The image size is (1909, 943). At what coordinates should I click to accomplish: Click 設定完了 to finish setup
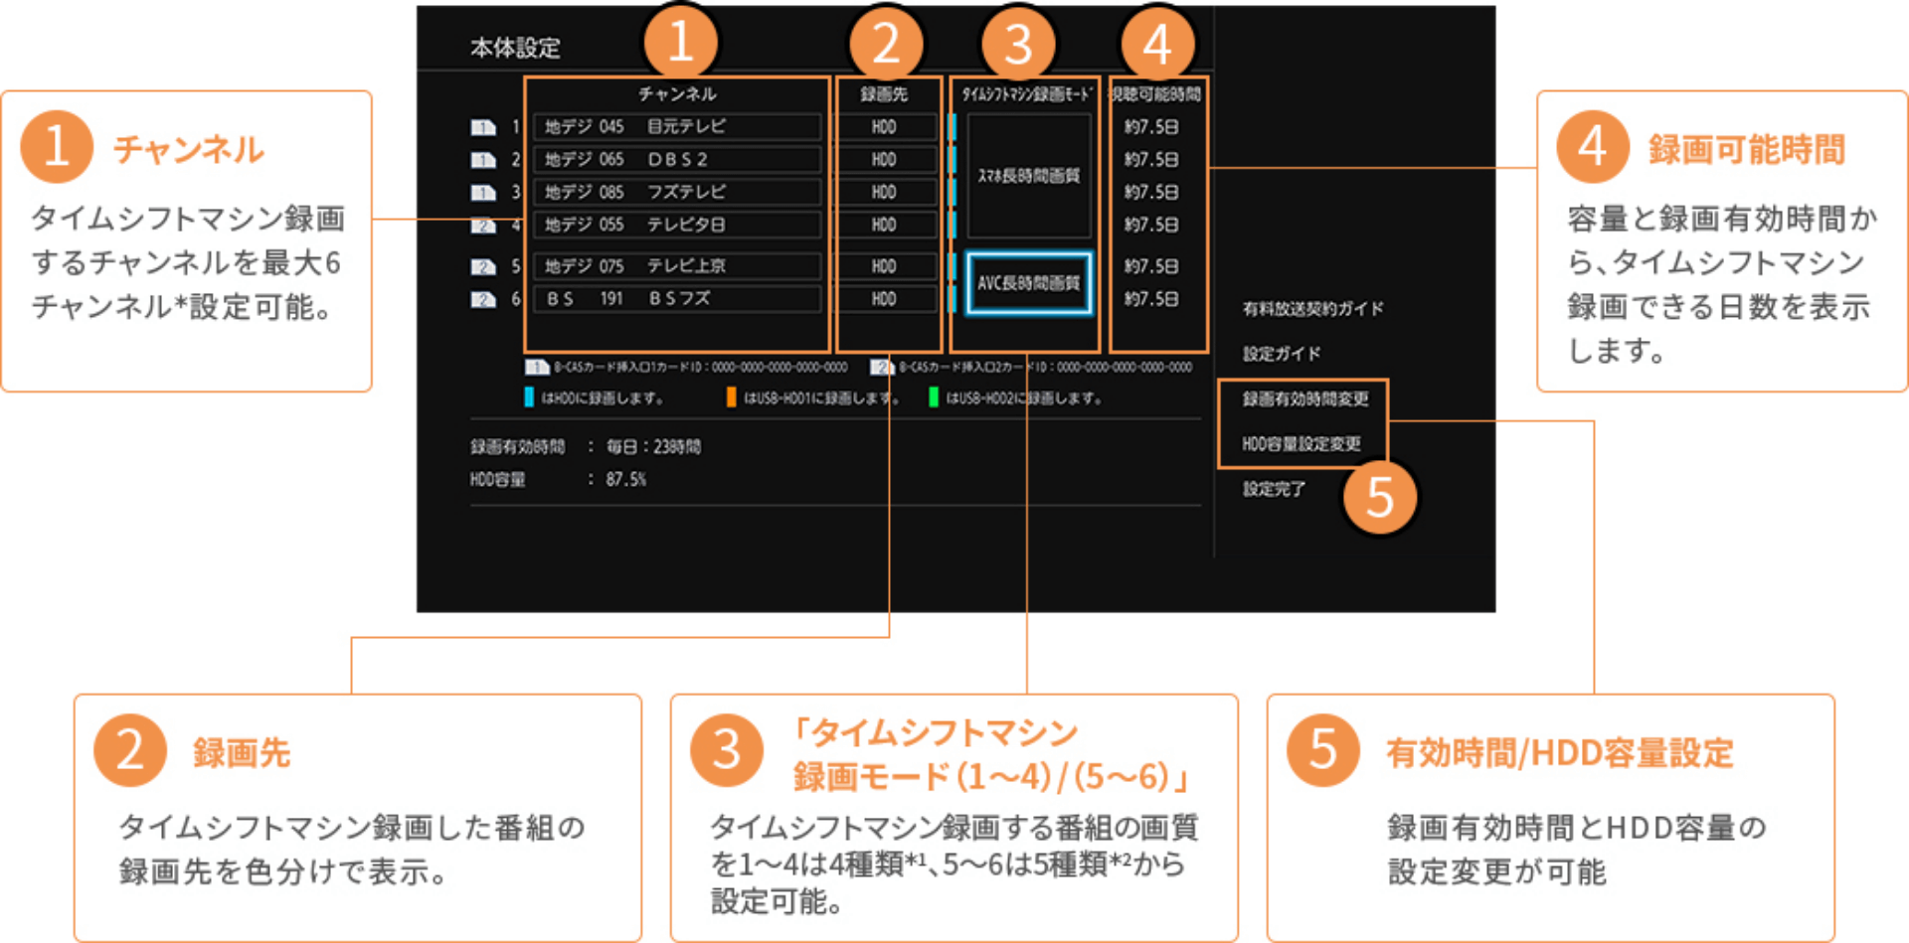pos(1272,489)
